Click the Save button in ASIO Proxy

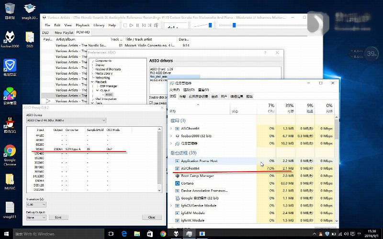pos(58,217)
